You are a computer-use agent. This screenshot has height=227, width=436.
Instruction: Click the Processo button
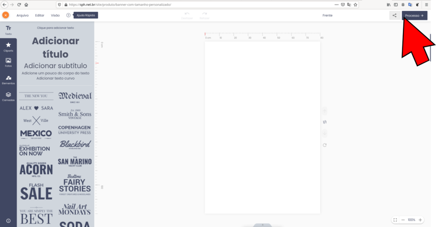tap(414, 16)
